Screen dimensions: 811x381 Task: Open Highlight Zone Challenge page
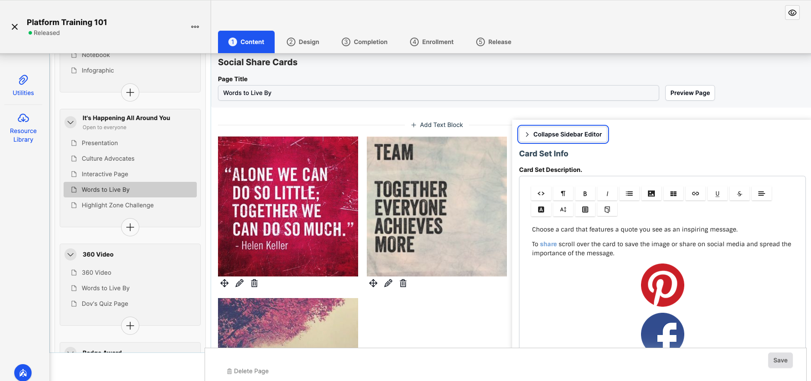[130, 205]
